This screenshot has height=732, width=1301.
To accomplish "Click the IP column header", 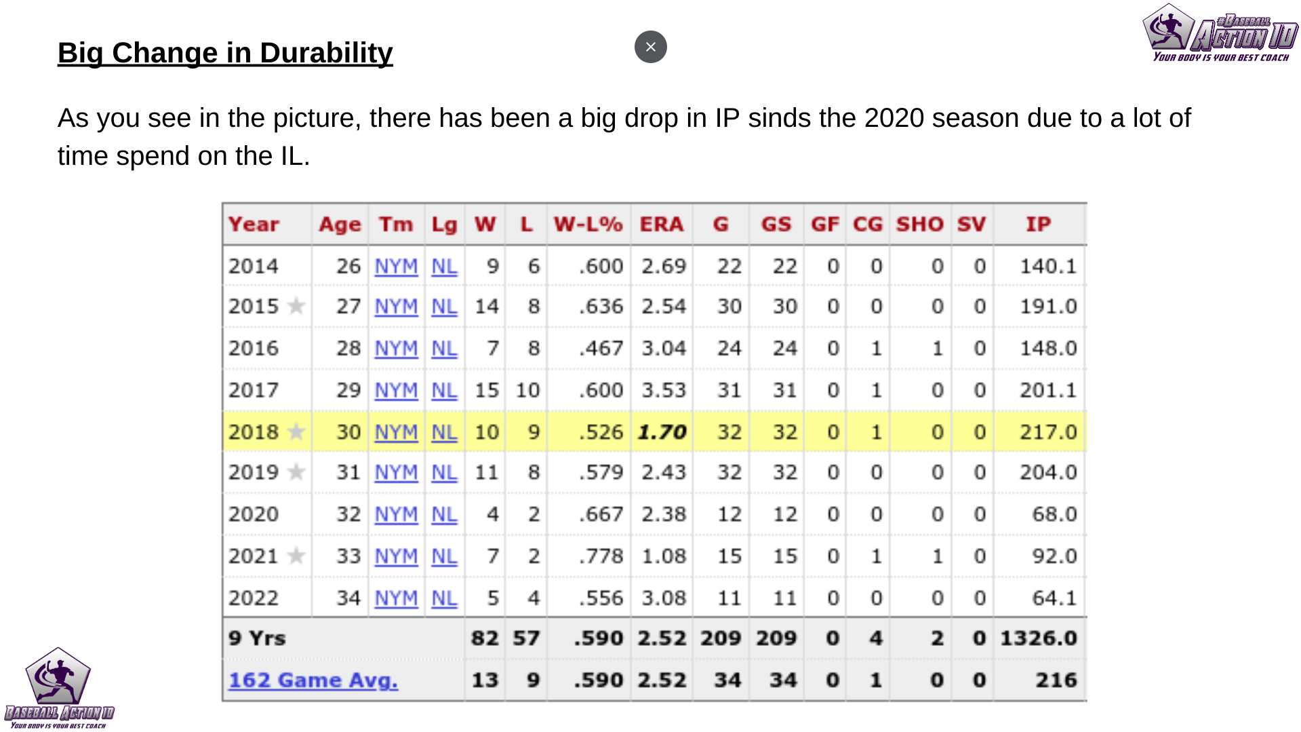I will [x=1038, y=225].
